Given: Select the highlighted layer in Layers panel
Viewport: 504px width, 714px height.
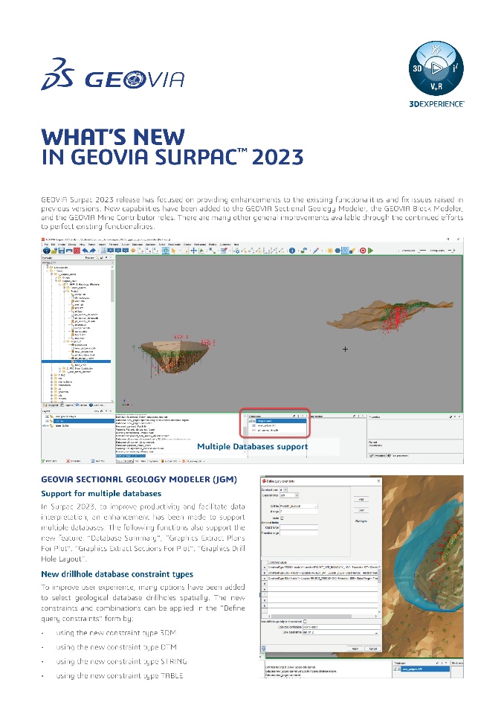Looking at the screenshot, I should [x=84, y=421].
